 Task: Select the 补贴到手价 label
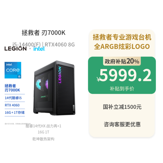click(x=122, y=89)
